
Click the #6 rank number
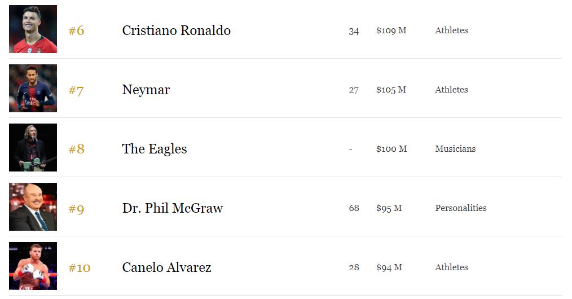(x=76, y=30)
